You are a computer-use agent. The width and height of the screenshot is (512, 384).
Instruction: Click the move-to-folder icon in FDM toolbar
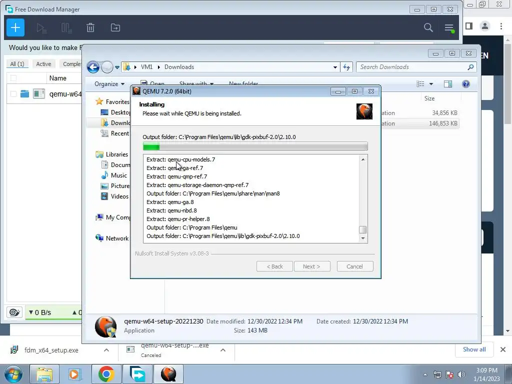click(x=115, y=28)
